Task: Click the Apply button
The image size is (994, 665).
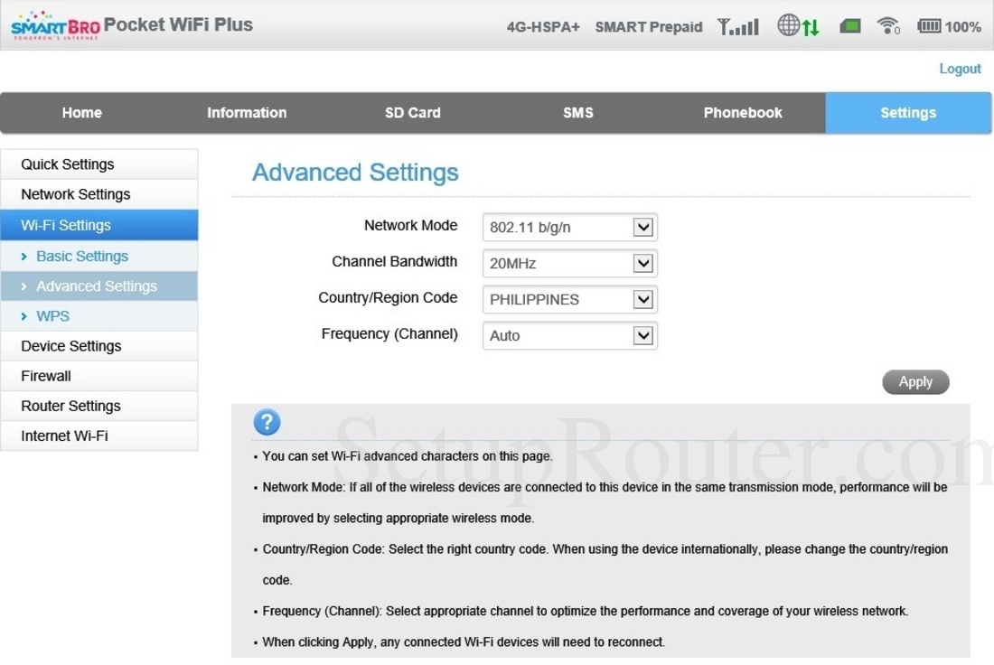Action: 915,381
